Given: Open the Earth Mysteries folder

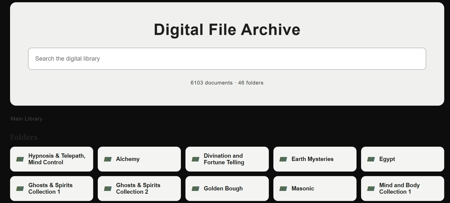Looking at the screenshot, I should (x=315, y=159).
